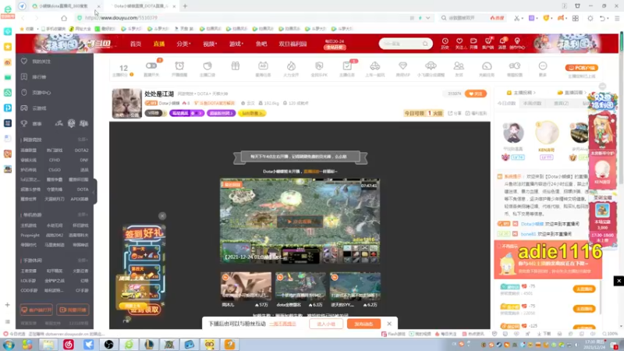The width and height of the screenshot is (624, 351).
Task: Click the UFO airship icon in streamer toolbar
Action: [x=431, y=66]
